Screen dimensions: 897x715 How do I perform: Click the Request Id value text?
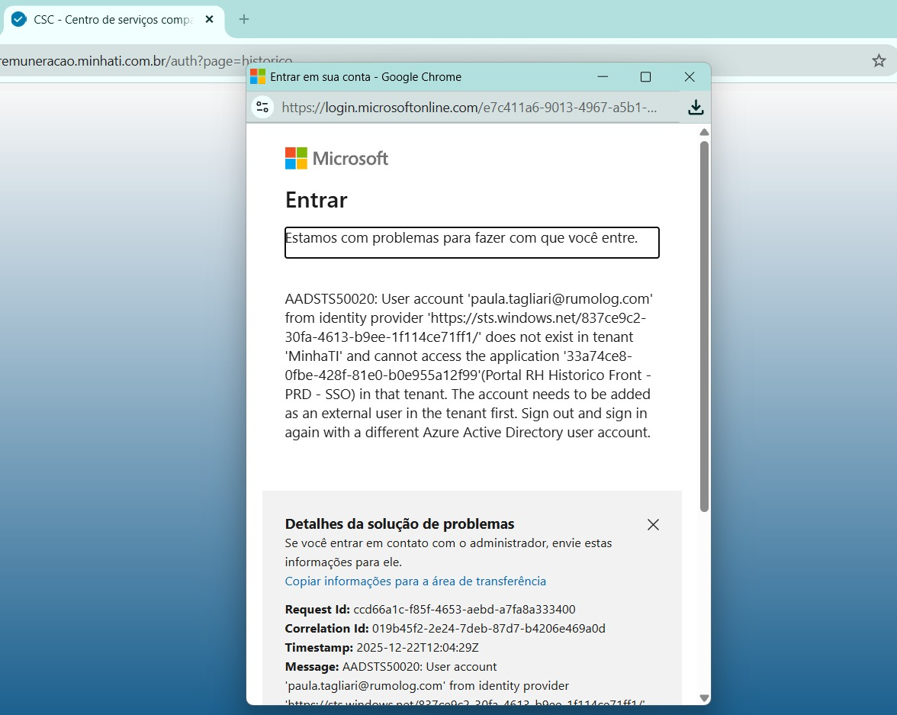464,609
